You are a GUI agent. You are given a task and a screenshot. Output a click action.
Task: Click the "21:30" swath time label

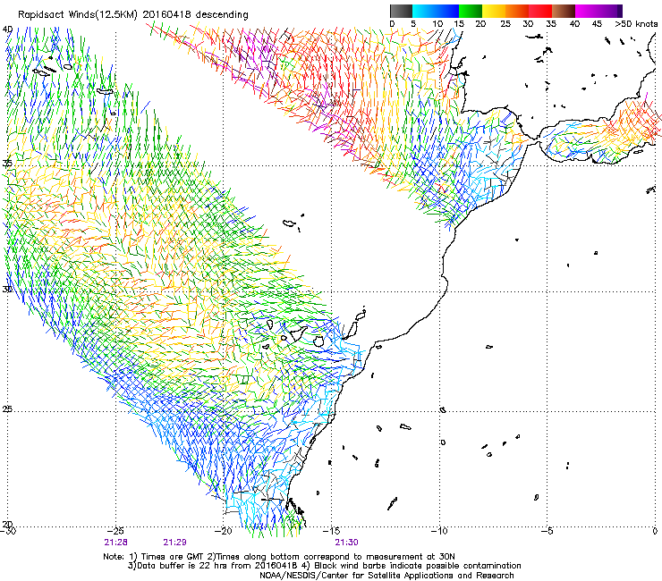coord(346,543)
